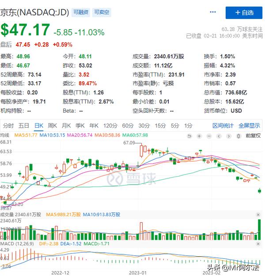Click the MA60:57.98 moving average label
265x277 pixels.
coord(135,135)
